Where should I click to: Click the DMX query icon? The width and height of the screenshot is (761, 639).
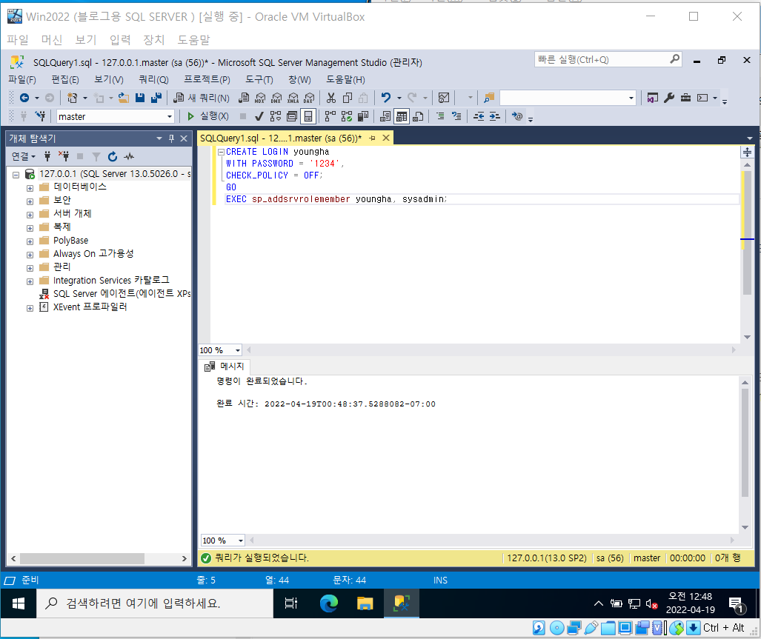[x=276, y=98]
